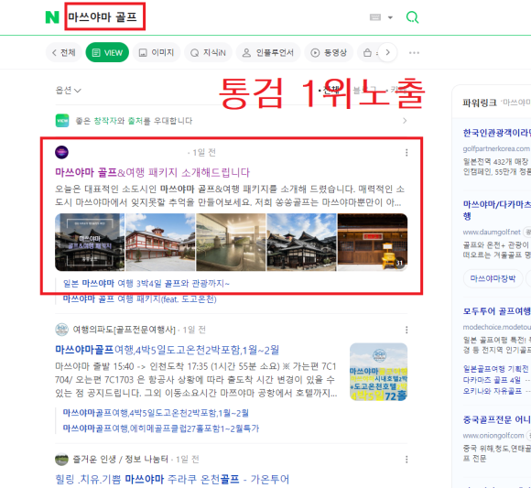Open 한국인관광객이라면 power link ad
The image size is (531, 488).
point(497,133)
